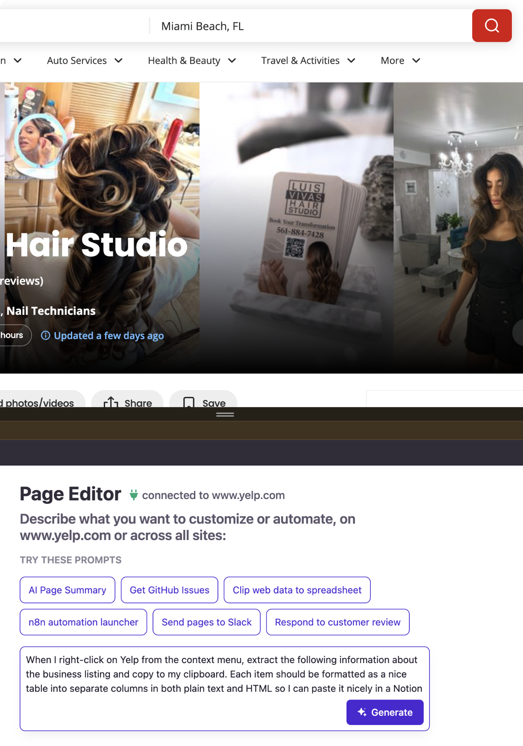
Task: Select n8n automation launcher prompt
Action: (x=83, y=622)
